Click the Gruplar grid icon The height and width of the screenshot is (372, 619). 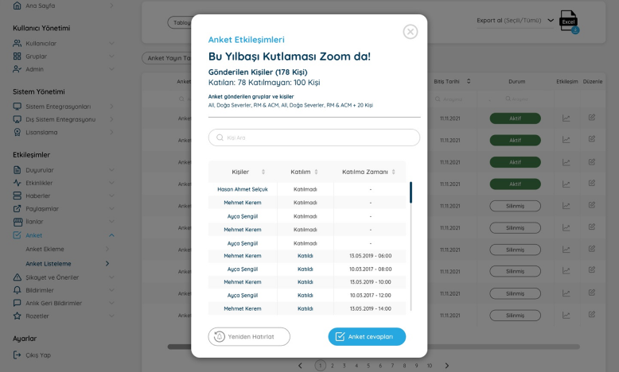tap(17, 56)
